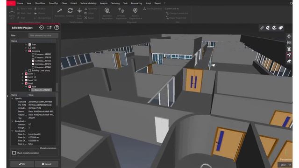Click the Cancel button
299x168 pixels.
pyautogui.click(x=46, y=164)
